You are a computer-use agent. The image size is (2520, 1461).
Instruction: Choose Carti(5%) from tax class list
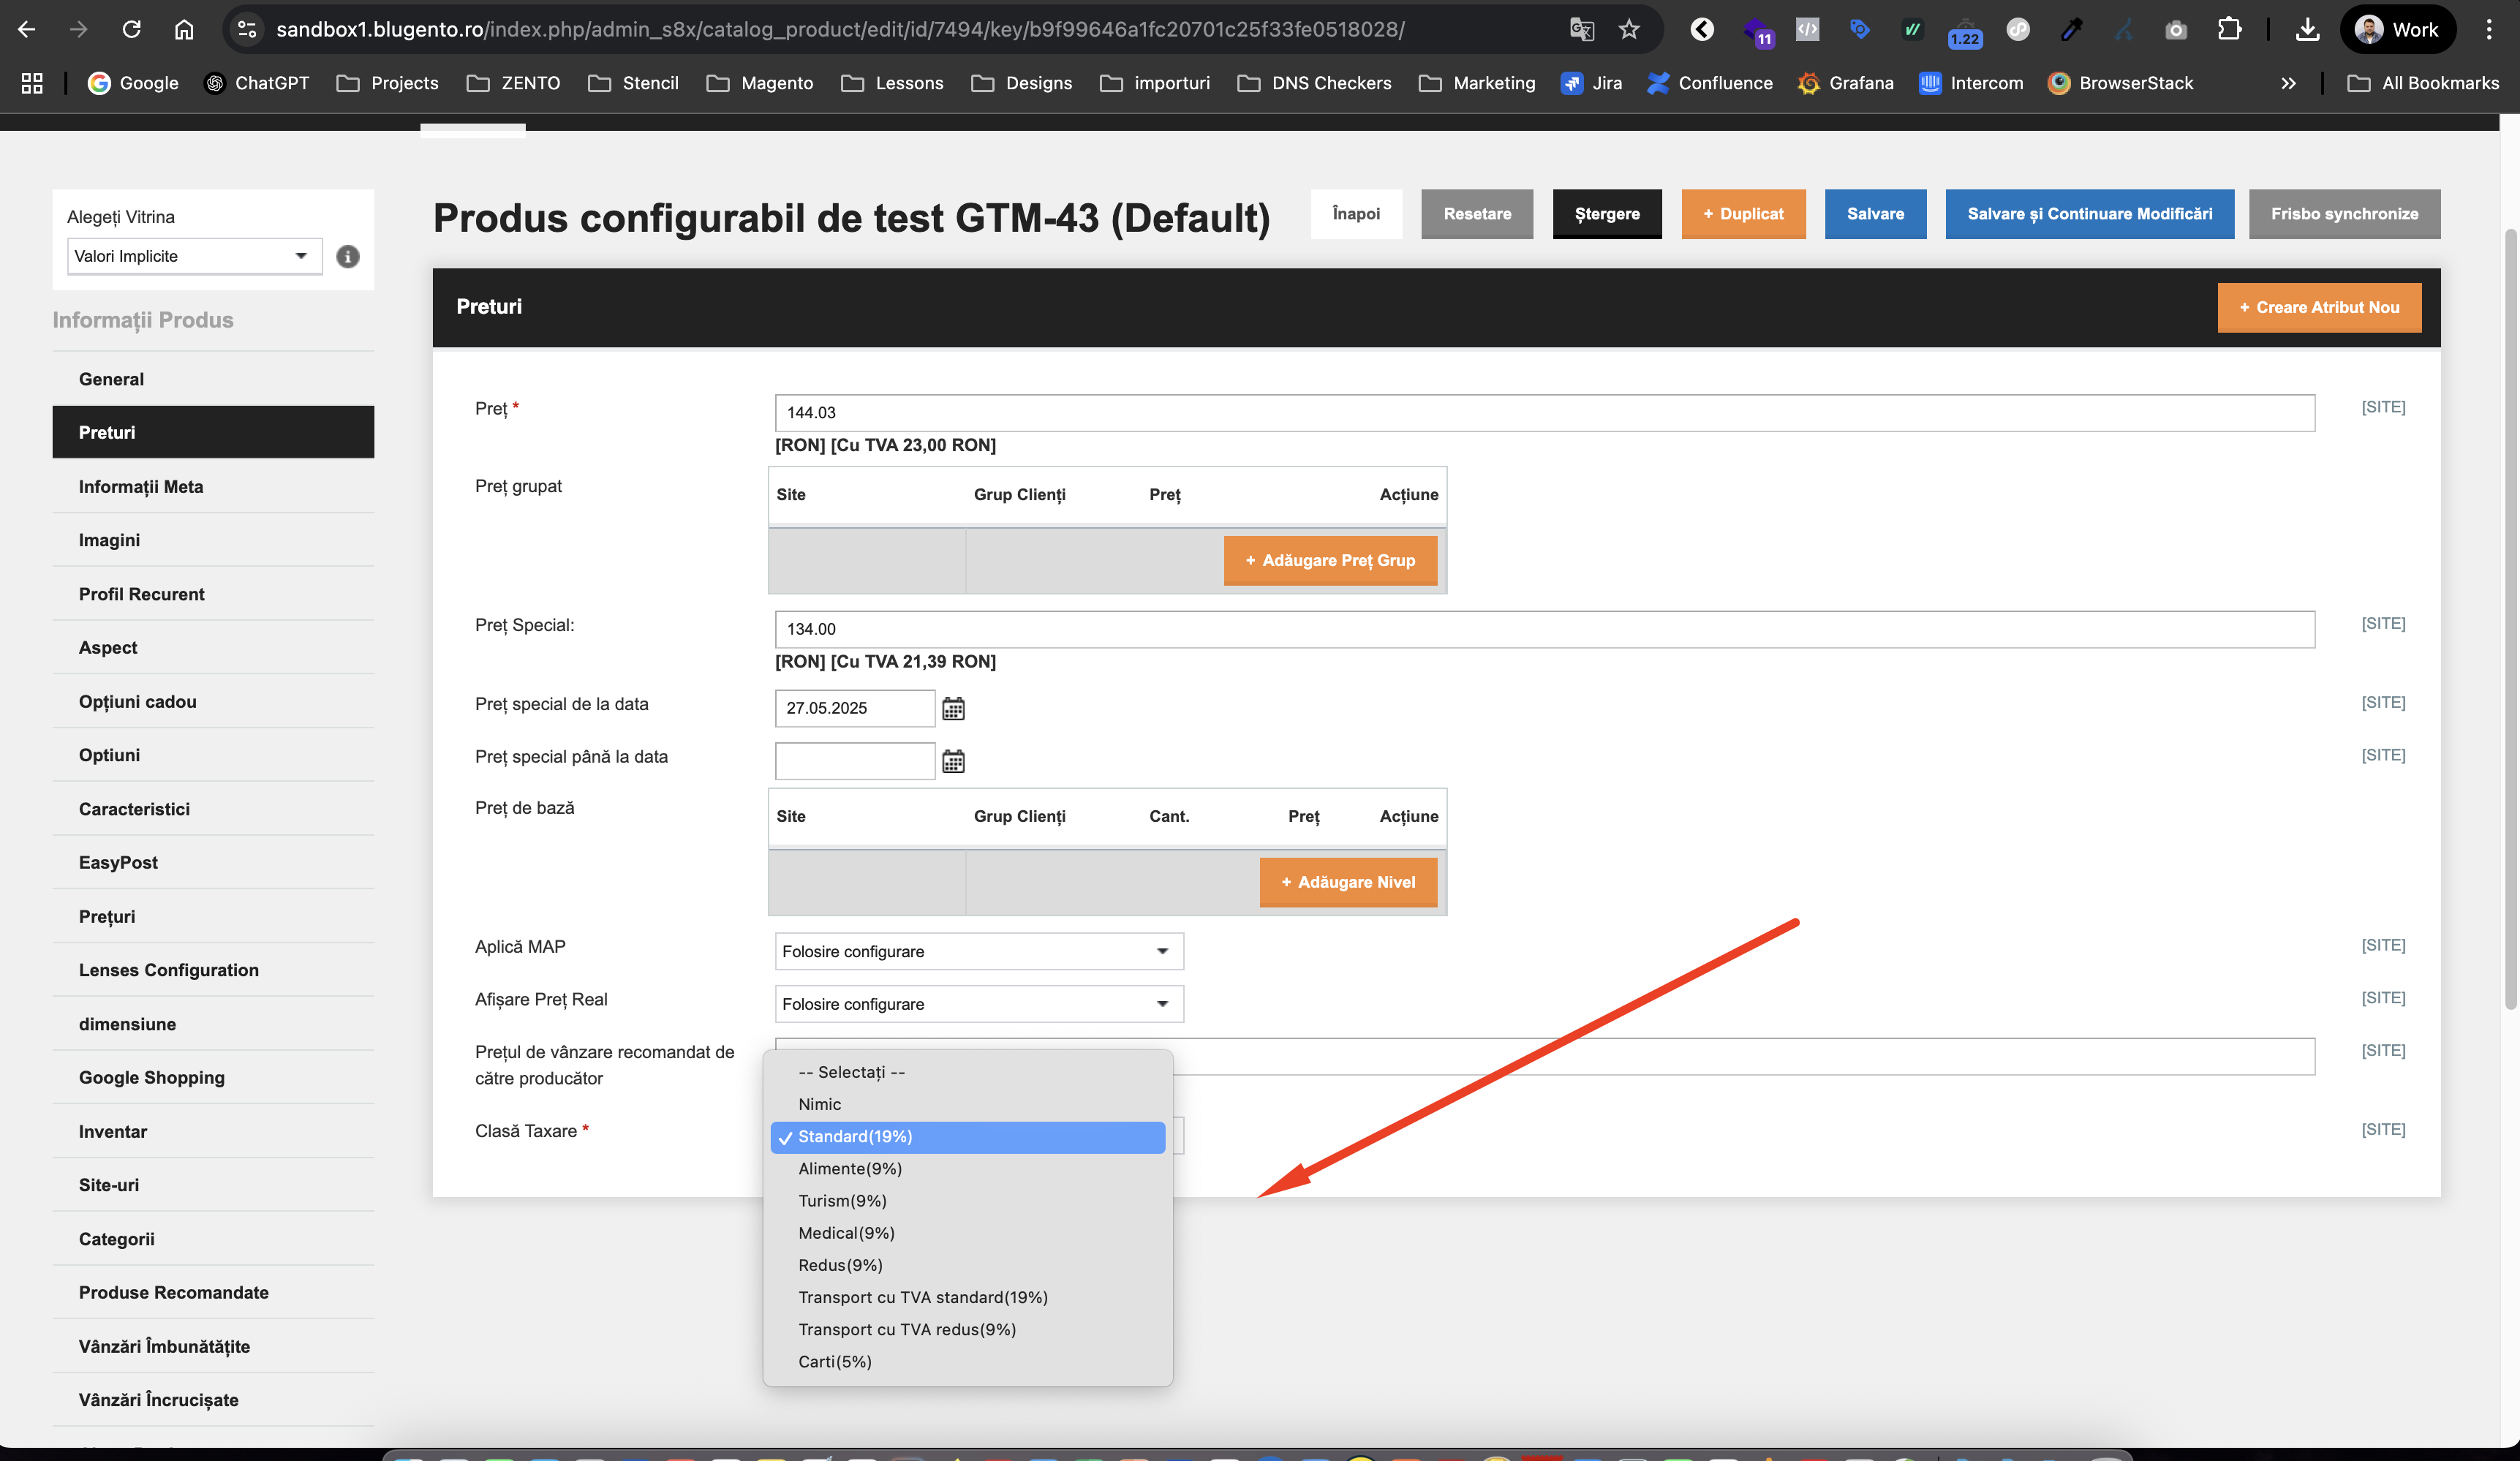(967, 1361)
